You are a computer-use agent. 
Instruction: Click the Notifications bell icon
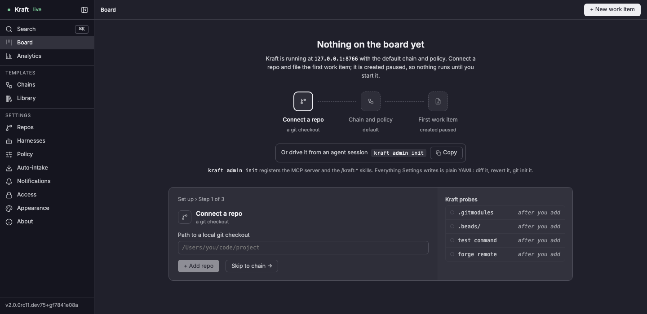pyautogui.click(x=9, y=181)
